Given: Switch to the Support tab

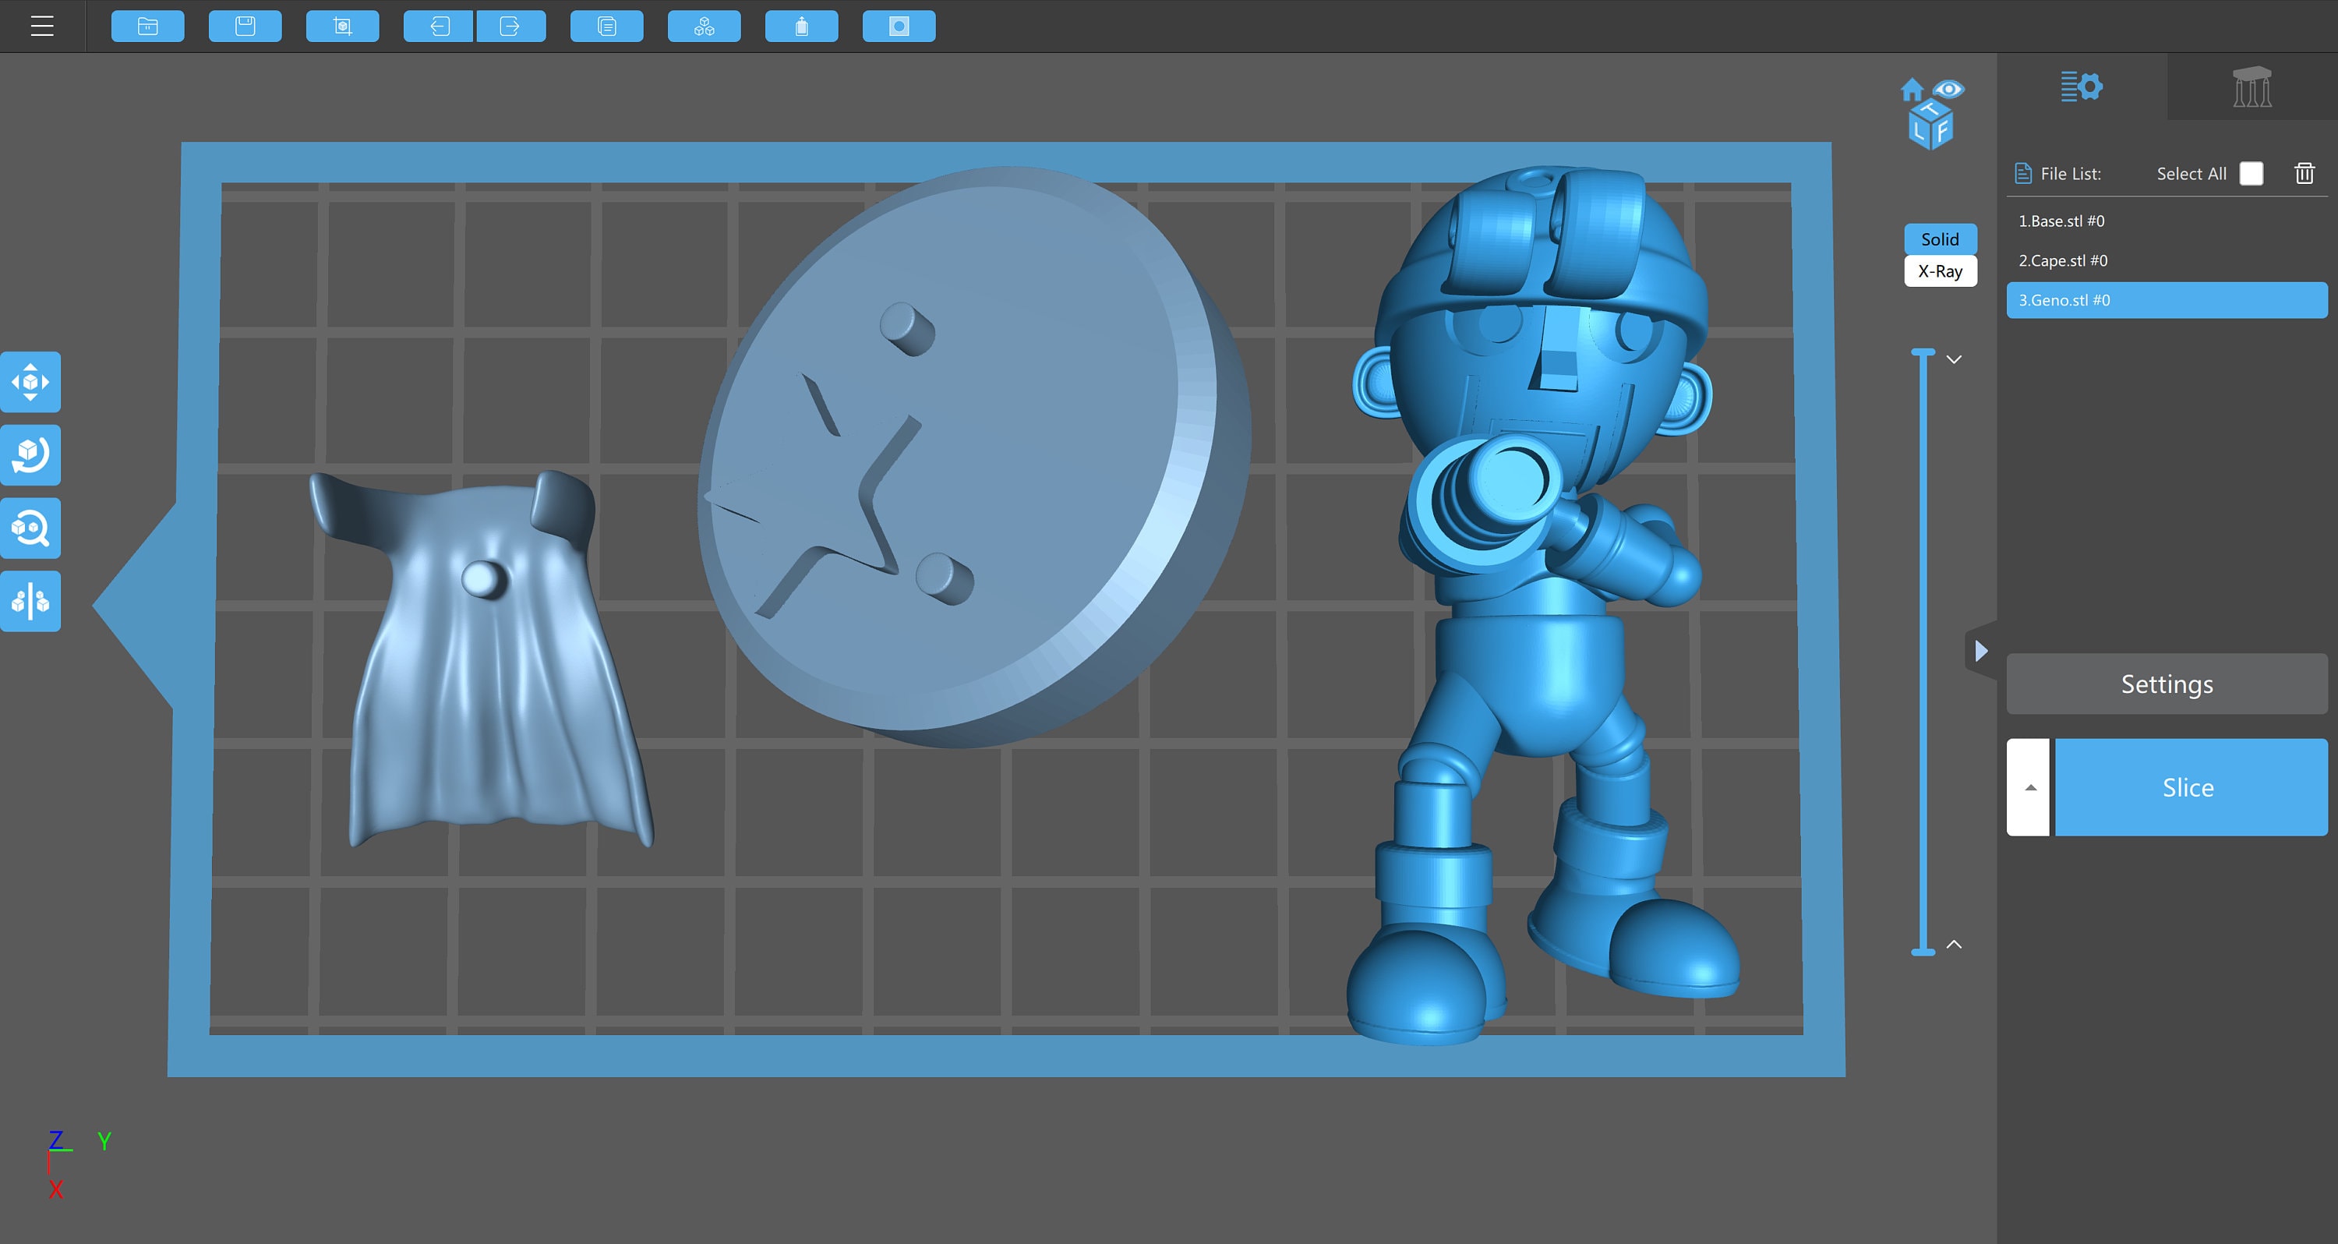Looking at the screenshot, I should [x=2254, y=87].
